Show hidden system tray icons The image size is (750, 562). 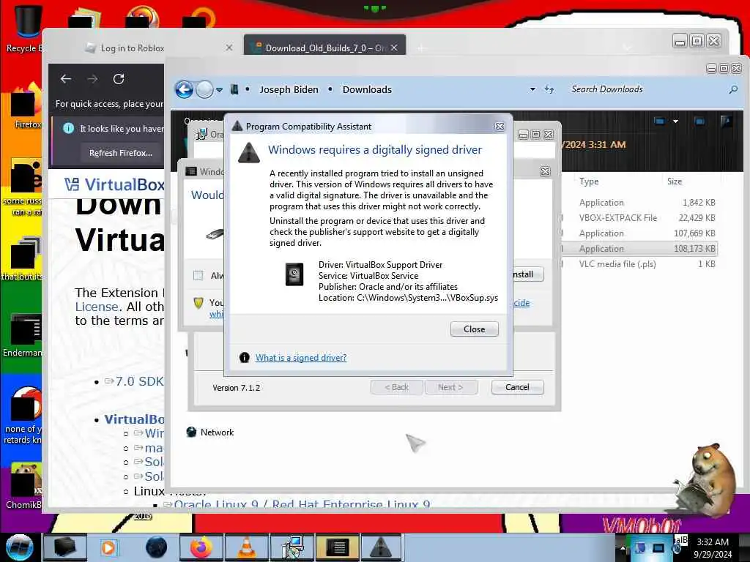(x=623, y=548)
